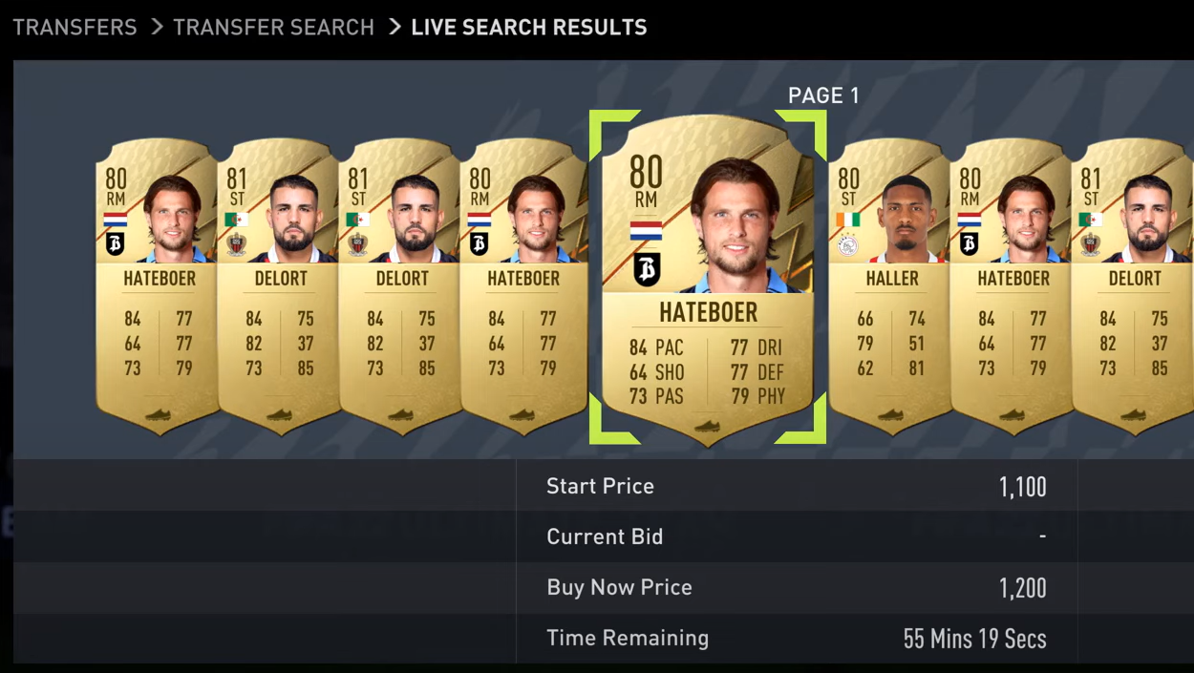Open TRANSFER SEARCH from the breadcrumb
Viewport: 1194px width, 673px height.
coord(273,28)
